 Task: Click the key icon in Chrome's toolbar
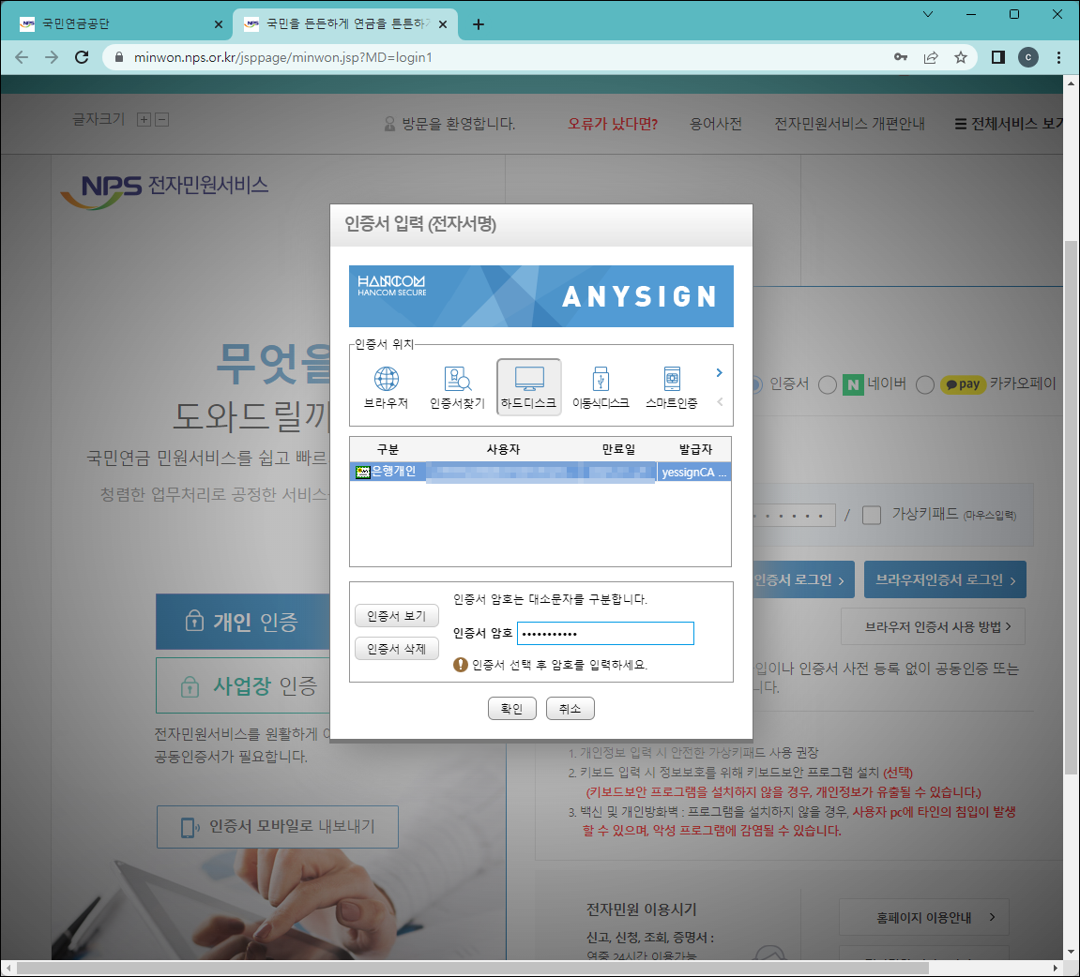(x=900, y=57)
